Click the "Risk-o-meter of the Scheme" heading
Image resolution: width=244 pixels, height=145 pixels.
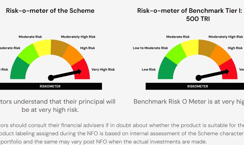coord(50,11)
